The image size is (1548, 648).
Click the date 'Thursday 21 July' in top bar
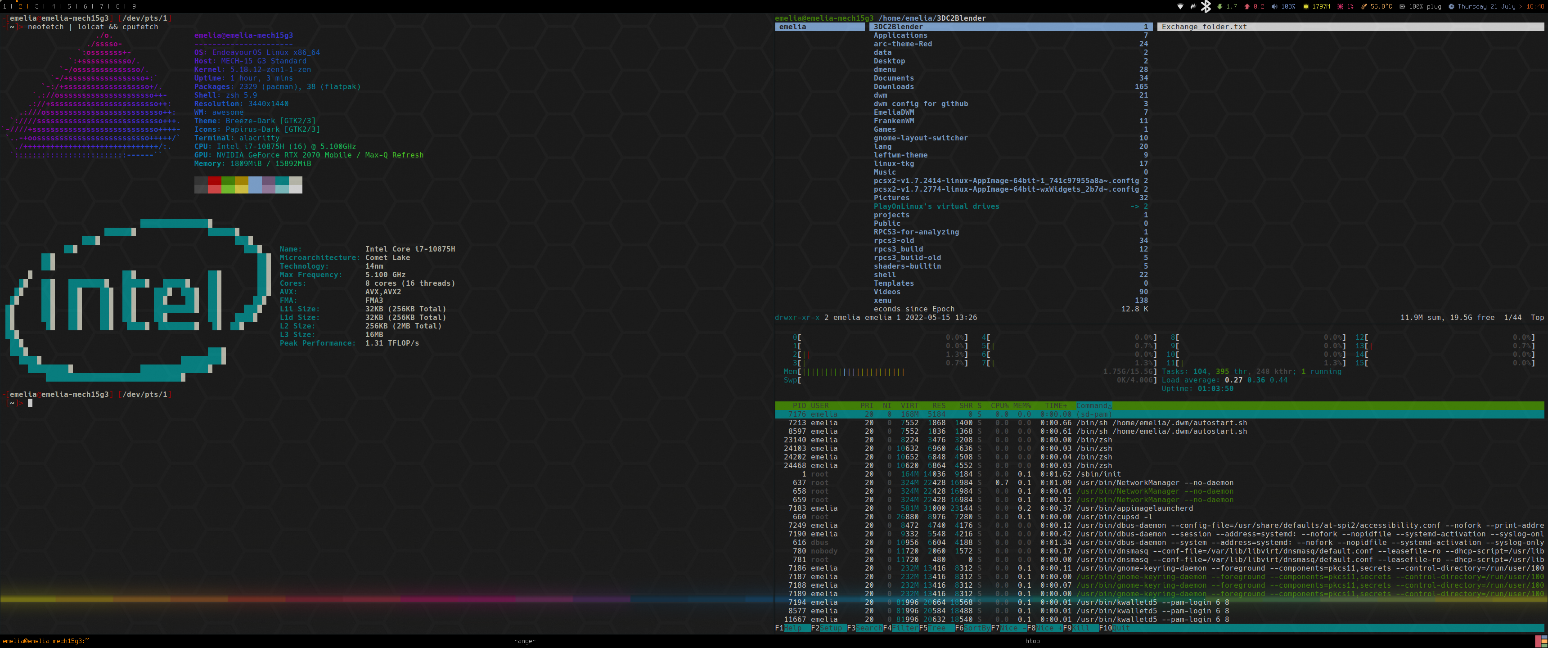1486,7
